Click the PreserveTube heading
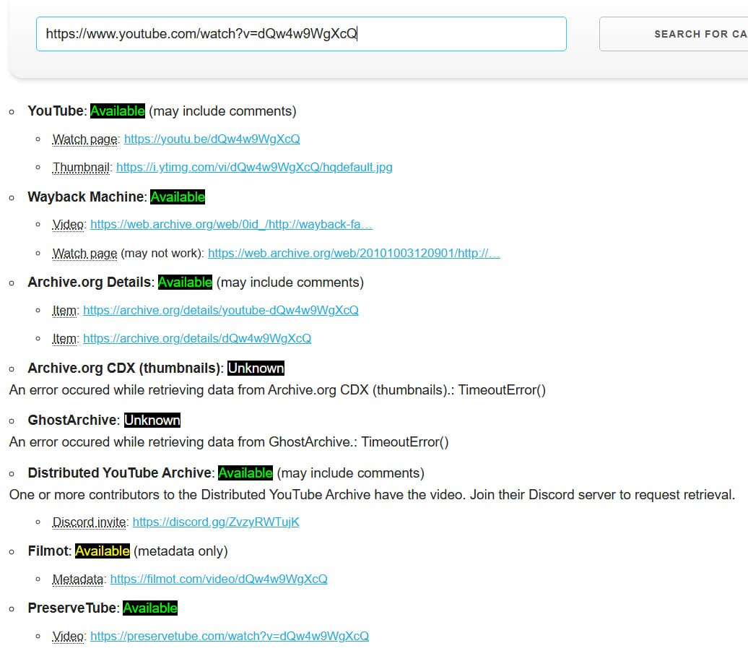This screenshot has width=748, height=651. (72, 608)
